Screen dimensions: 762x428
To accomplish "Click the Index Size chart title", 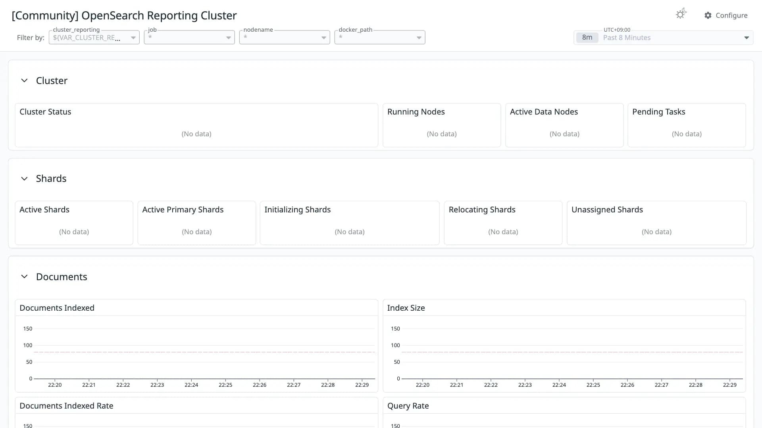I will [x=406, y=308].
